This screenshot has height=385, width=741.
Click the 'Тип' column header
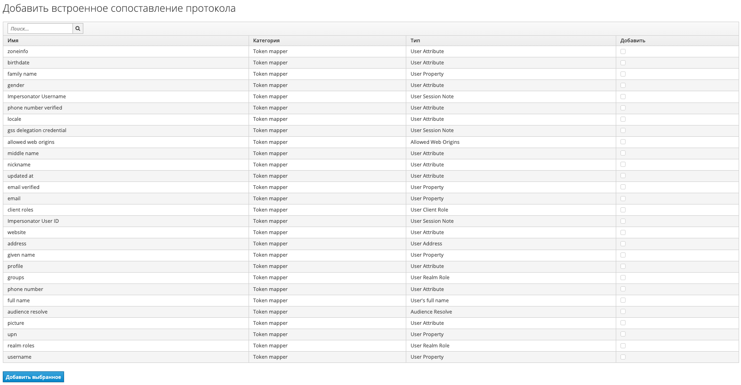(415, 40)
